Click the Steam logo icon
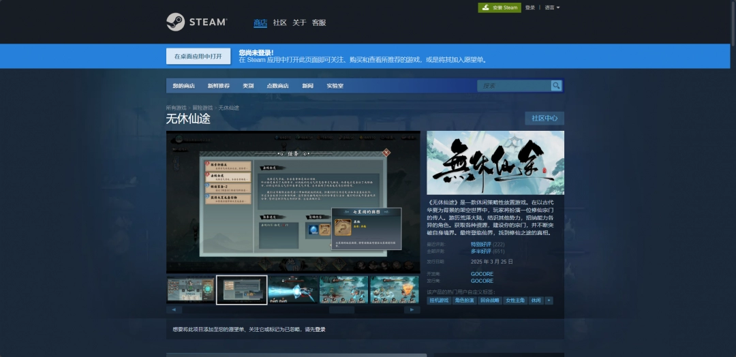This screenshot has width=736, height=357. (x=176, y=22)
